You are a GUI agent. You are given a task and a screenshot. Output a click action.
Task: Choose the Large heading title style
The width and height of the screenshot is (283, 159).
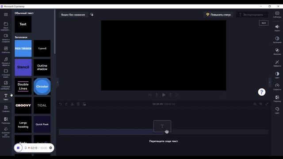pos(23,125)
